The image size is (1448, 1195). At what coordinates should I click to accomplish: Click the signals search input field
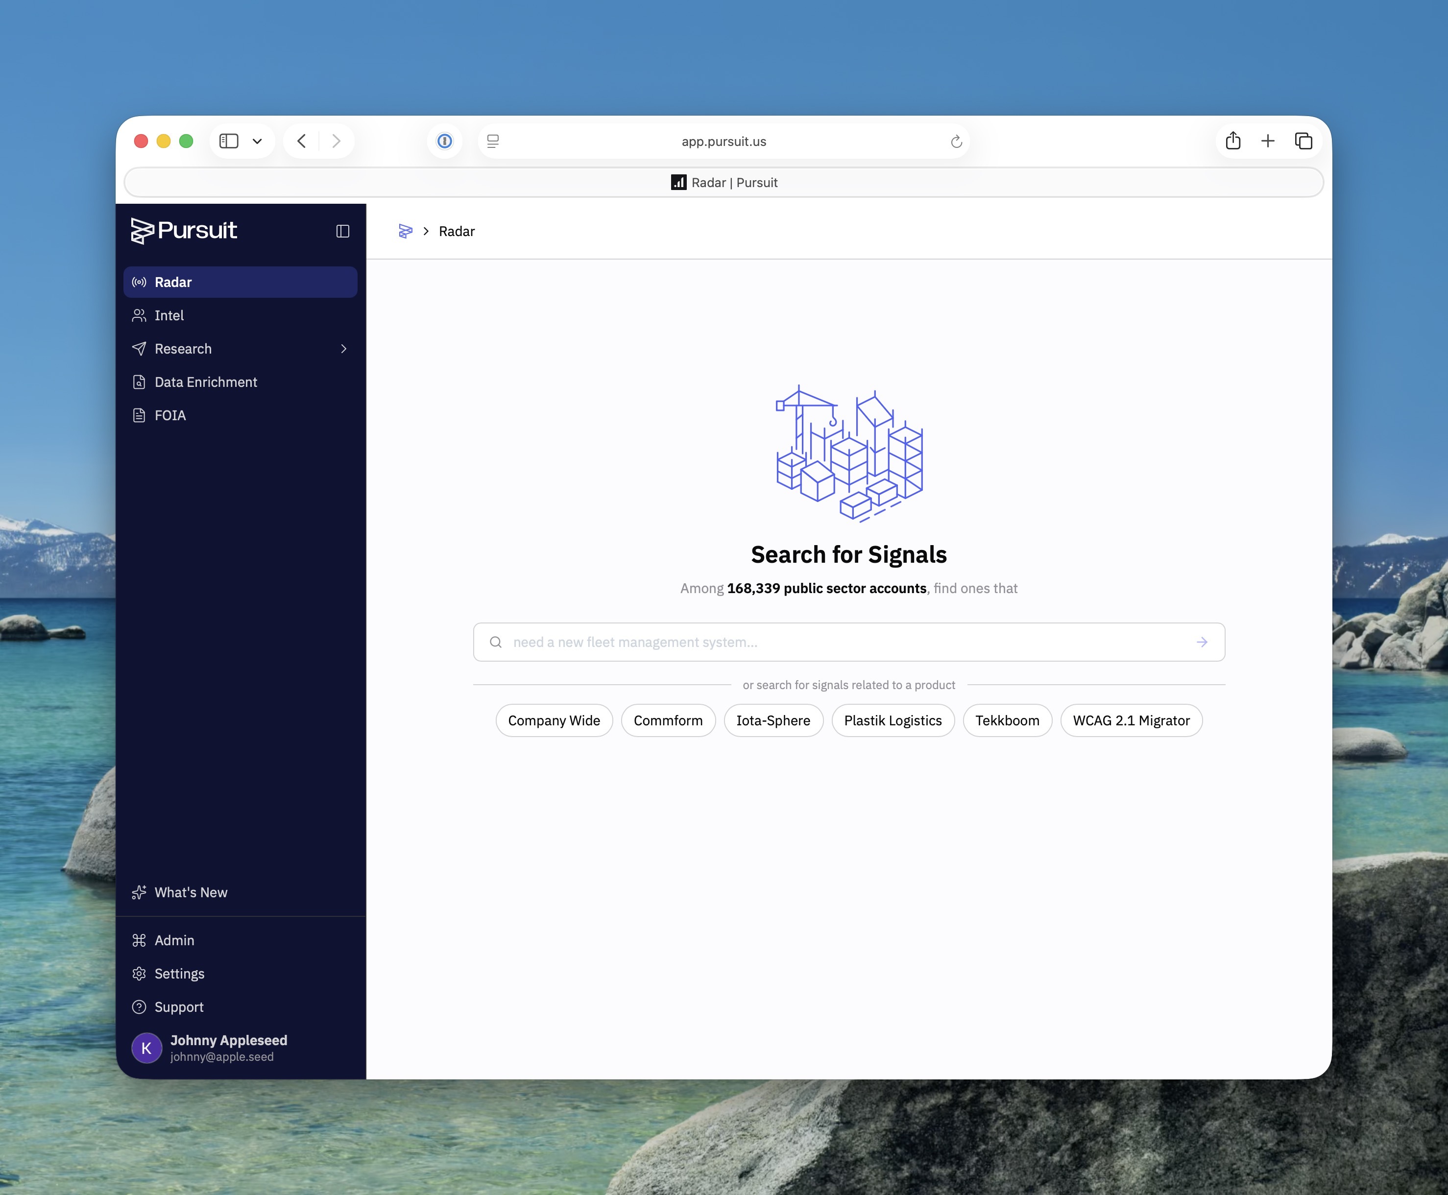(847, 642)
